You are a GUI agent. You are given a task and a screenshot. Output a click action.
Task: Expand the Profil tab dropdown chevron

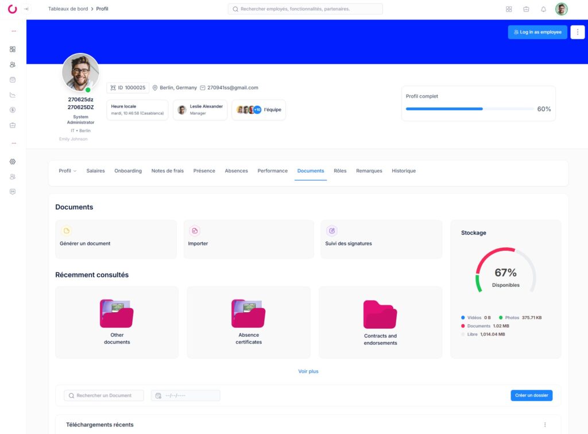coord(75,171)
